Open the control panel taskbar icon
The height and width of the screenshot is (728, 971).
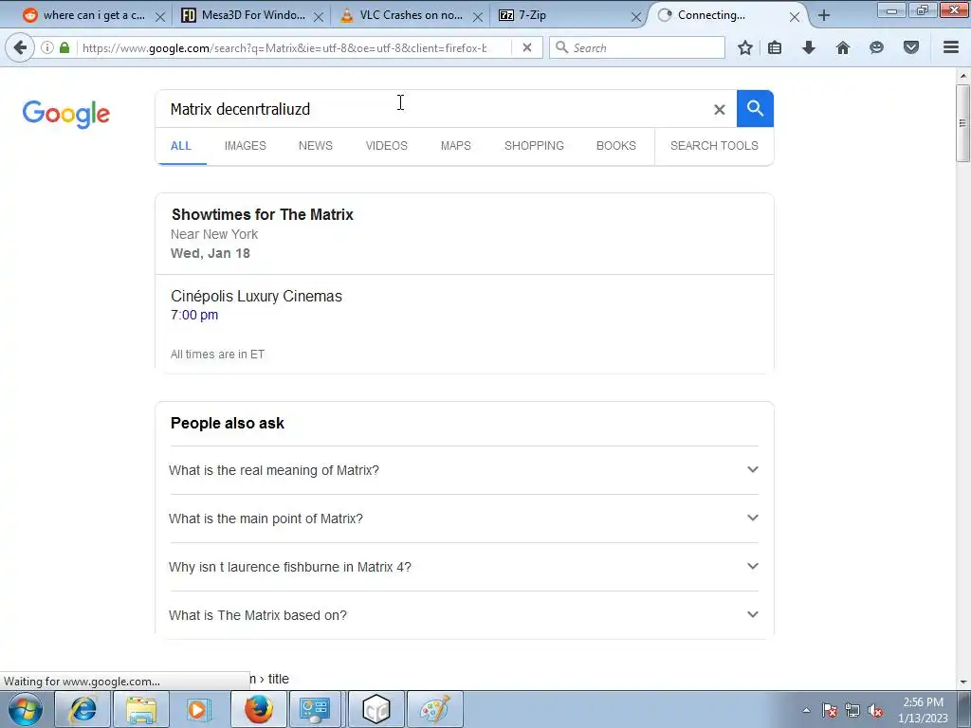[x=315, y=709]
